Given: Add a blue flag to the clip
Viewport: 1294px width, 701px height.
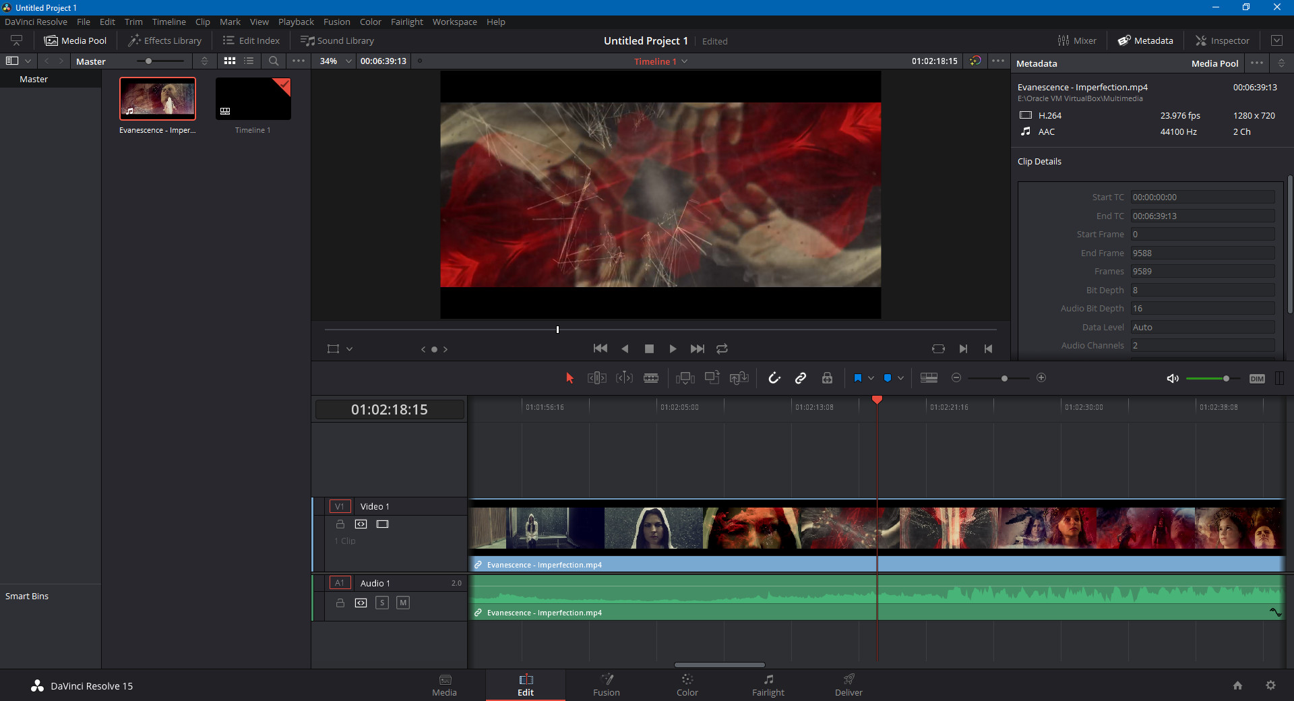Looking at the screenshot, I should tap(858, 378).
